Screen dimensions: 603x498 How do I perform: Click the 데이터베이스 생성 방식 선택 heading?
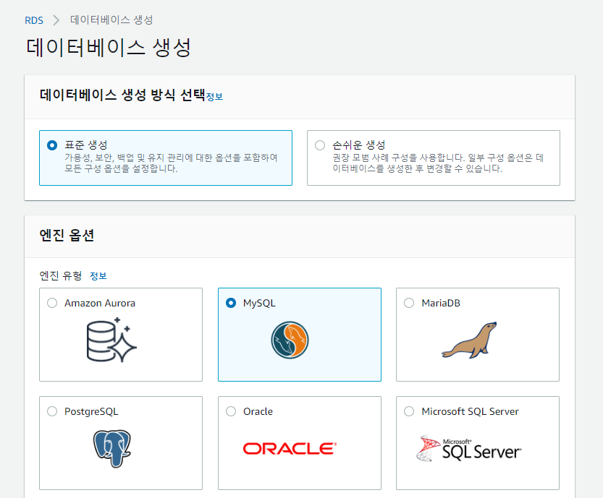pyautogui.click(x=122, y=95)
